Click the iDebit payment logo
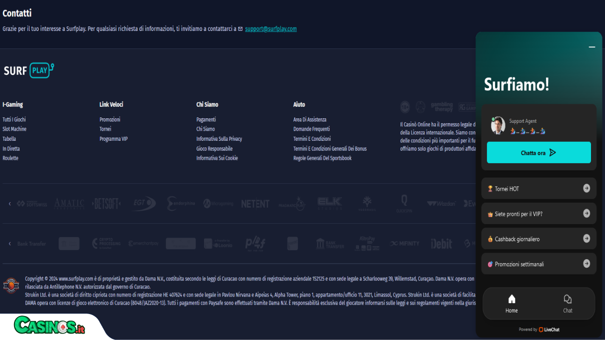The image size is (605, 340). click(x=441, y=244)
